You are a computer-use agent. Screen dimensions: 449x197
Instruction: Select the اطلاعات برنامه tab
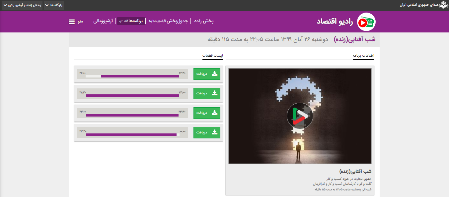pyautogui.click(x=363, y=56)
